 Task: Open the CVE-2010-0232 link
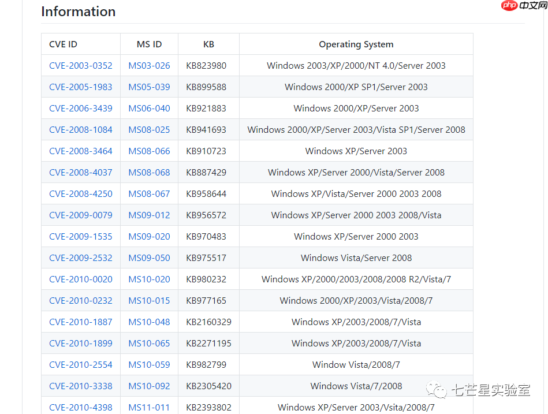pyautogui.click(x=81, y=301)
